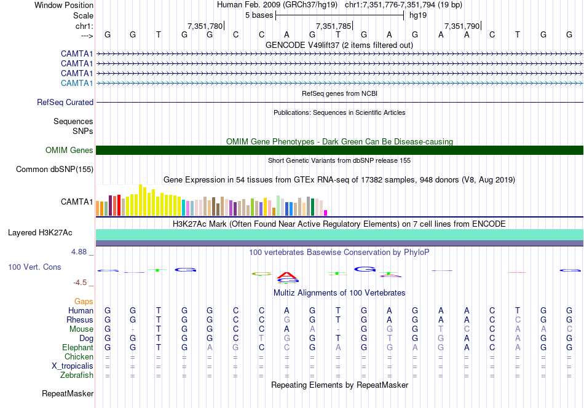Click the purple H3K27Ac band below turquoise
Viewport: 584px width, 408px height.
coord(340,243)
